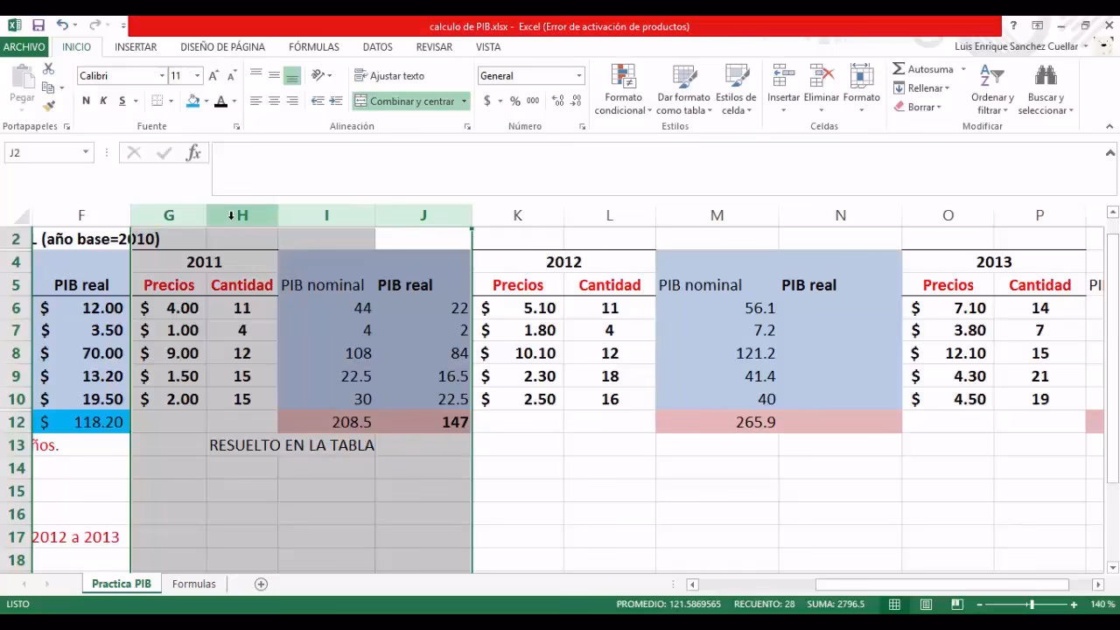Add a new sheet with plus icon
Image resolution: width=1120 pixels, height=630 pixels.
point(261,584)
